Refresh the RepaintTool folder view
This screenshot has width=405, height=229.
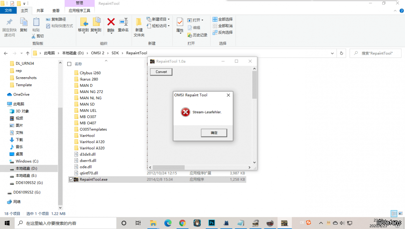click(341, 53)
